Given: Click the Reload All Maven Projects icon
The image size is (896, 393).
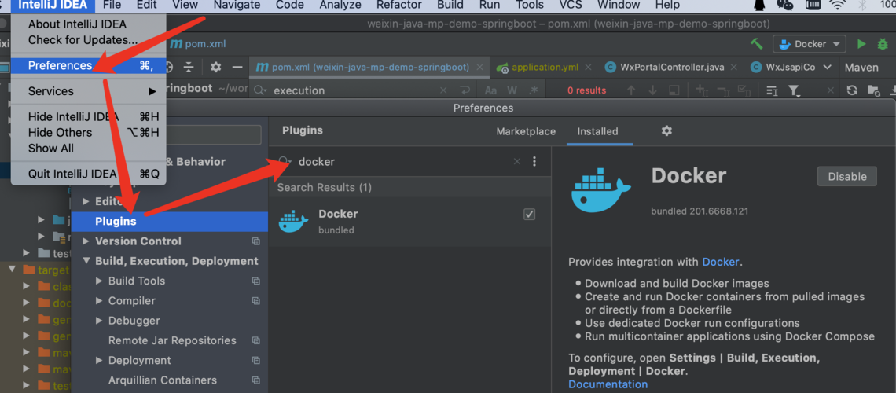Looking at the screenshot, I should pyautogui.click(x=851, y=90).
